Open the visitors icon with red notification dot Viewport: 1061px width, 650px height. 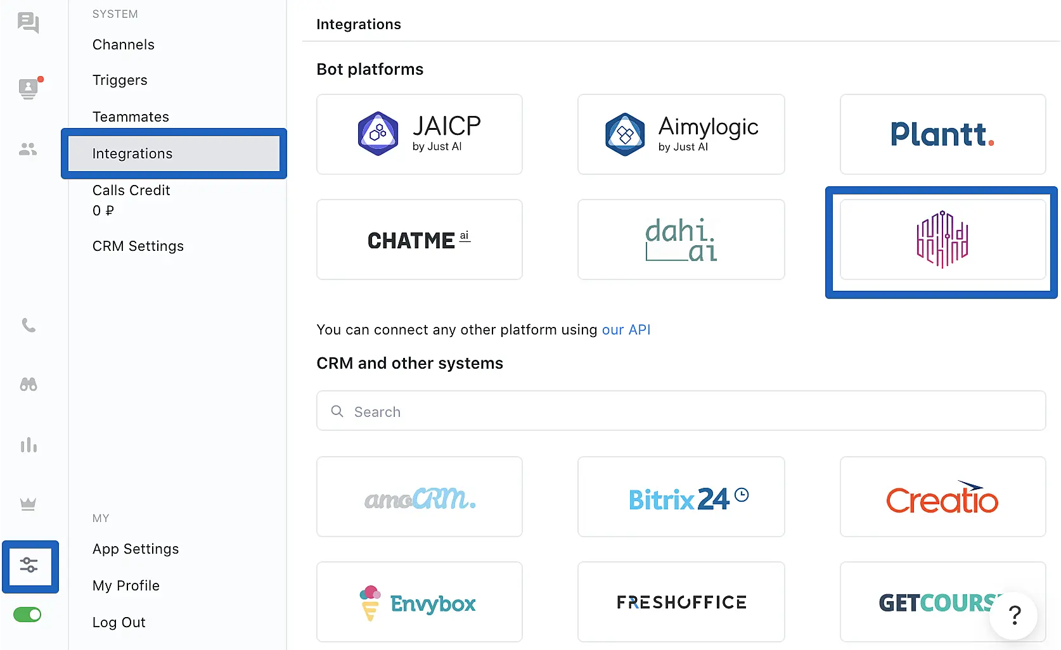(x=29, y=88)
